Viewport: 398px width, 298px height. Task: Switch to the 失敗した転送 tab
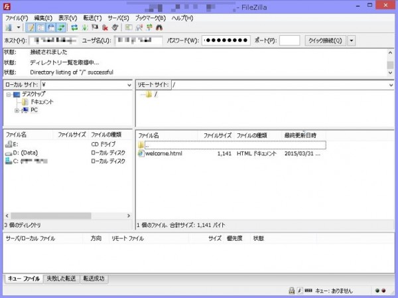(61, 279)
